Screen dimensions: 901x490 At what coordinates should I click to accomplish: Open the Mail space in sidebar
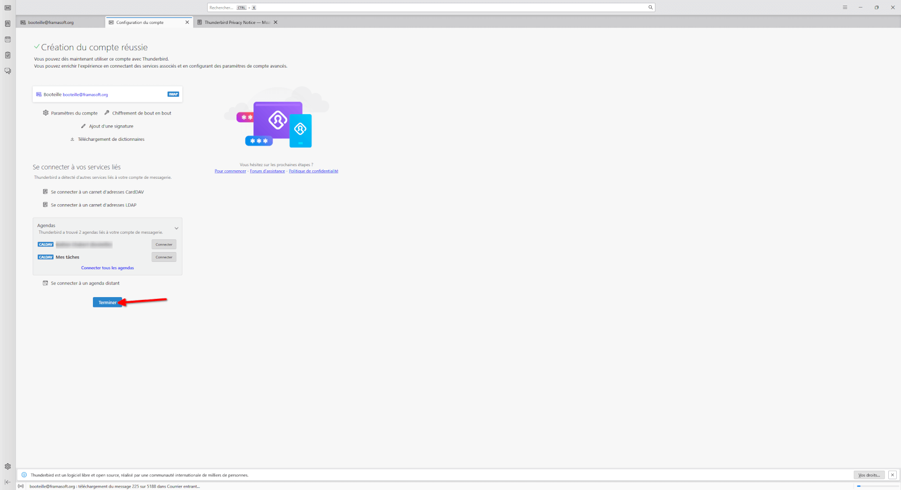(8, 8)
